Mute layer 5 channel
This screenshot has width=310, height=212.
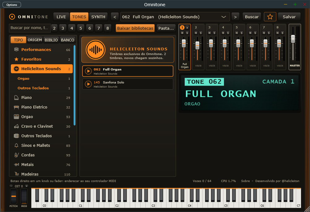(237, 33)
